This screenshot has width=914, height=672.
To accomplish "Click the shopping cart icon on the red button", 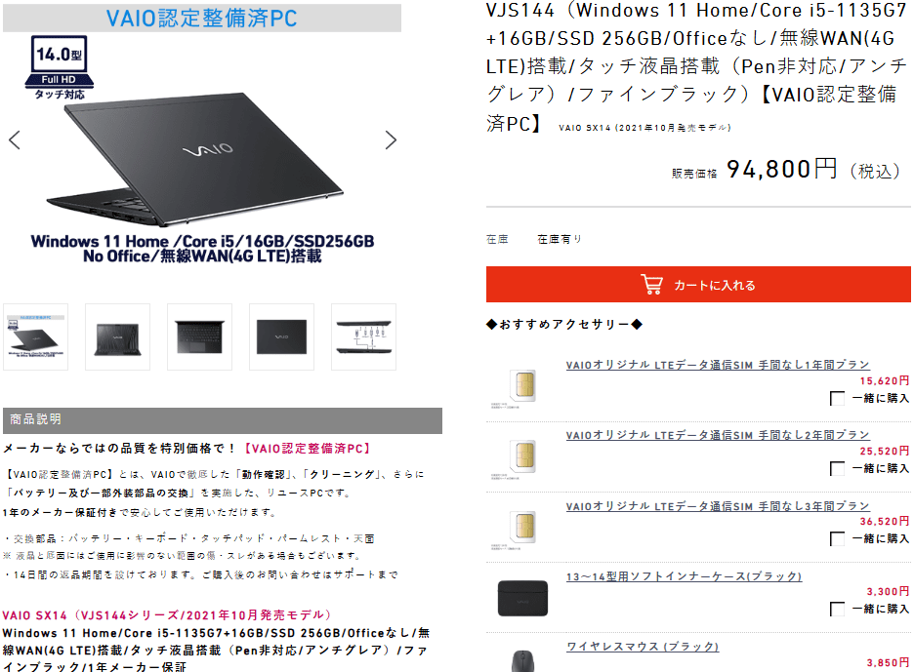I will point(651,284).
